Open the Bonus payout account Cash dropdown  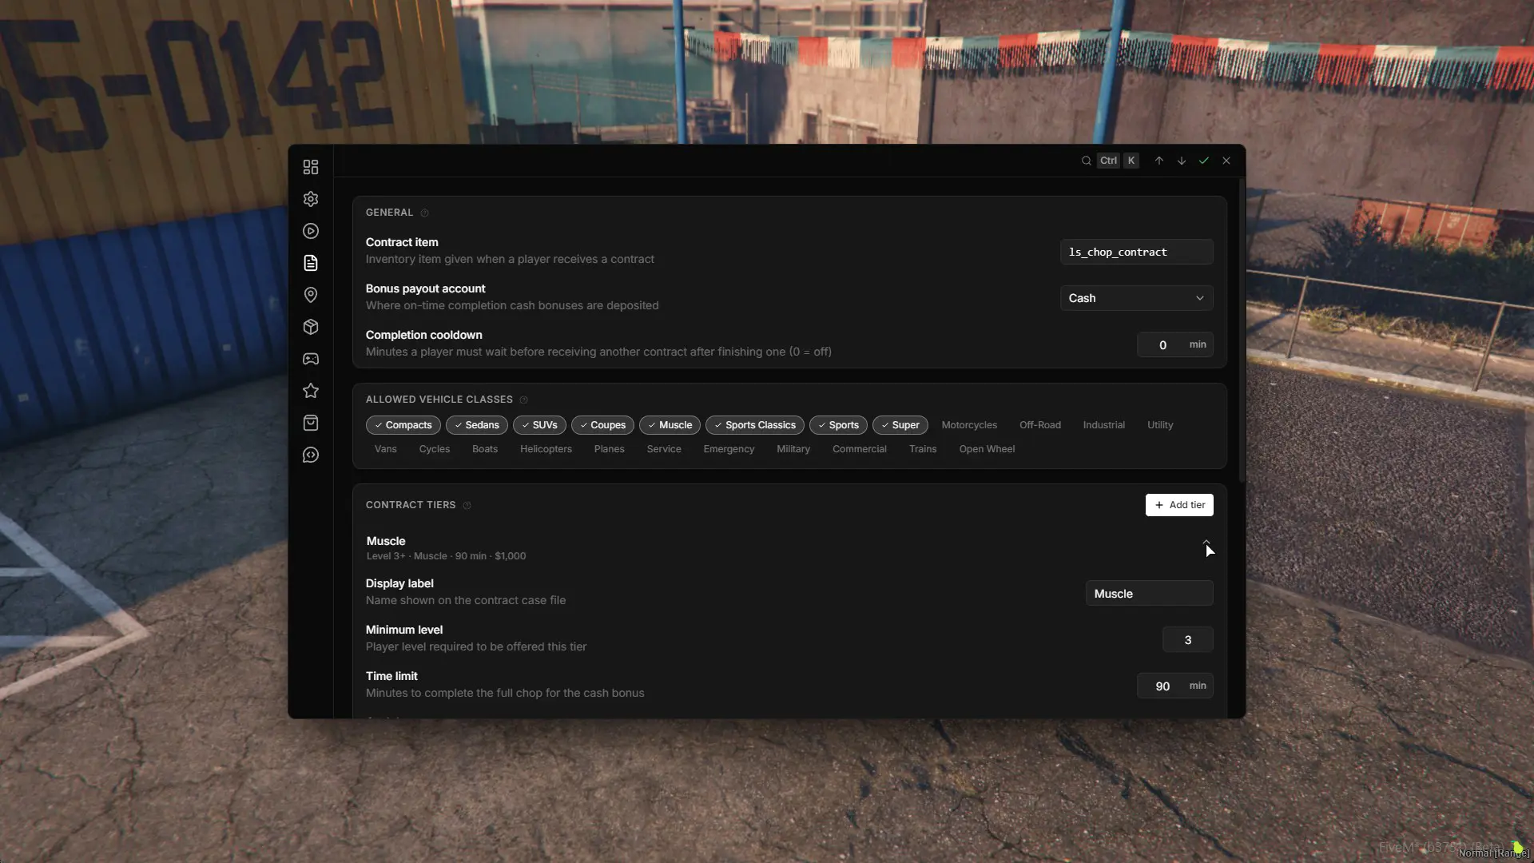point(1136,298)
